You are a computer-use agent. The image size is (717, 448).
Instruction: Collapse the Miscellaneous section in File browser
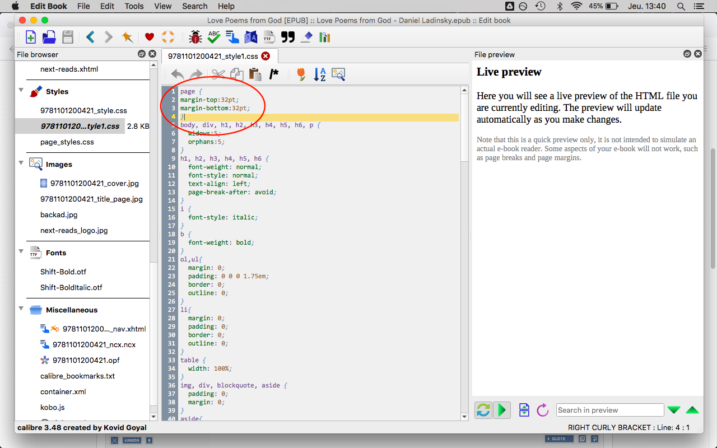21,309
